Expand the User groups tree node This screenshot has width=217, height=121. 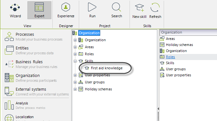tap(75, 82)
